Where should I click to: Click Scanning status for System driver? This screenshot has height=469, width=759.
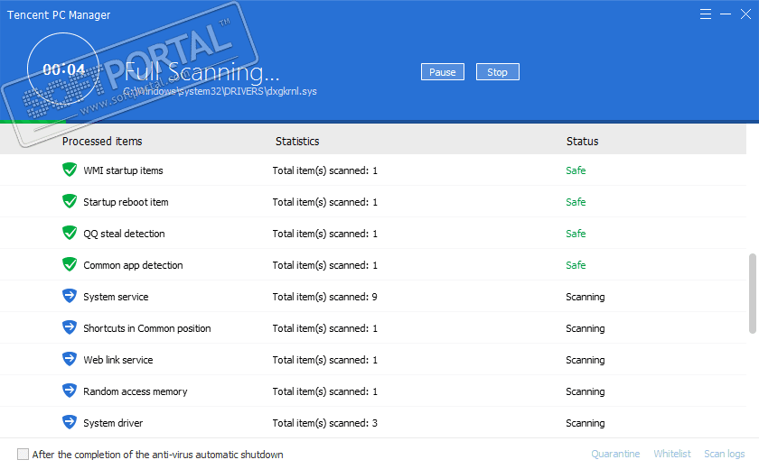pos(586,423)
